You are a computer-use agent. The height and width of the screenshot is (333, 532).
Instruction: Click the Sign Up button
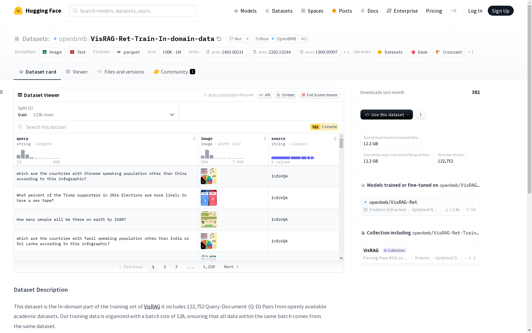coord(500,11)
